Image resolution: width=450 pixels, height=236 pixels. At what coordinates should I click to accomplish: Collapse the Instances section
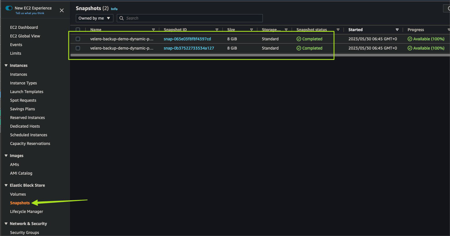(x=6, y=65)
